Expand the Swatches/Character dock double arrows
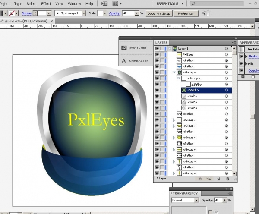 (x=152, y=38)
